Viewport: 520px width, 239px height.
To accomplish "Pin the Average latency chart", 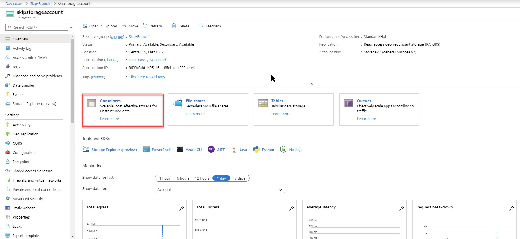I will [x=401, y=208].
